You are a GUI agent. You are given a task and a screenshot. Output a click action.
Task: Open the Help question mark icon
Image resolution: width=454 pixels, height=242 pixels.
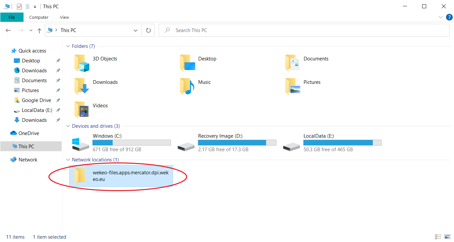coord(449,17)
